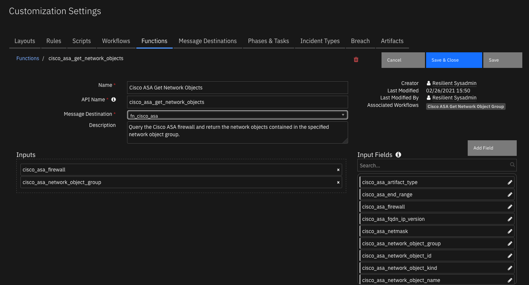
Task: Select cisco_asa_firewall row in Inputs
Action: (x=181, y=170)
